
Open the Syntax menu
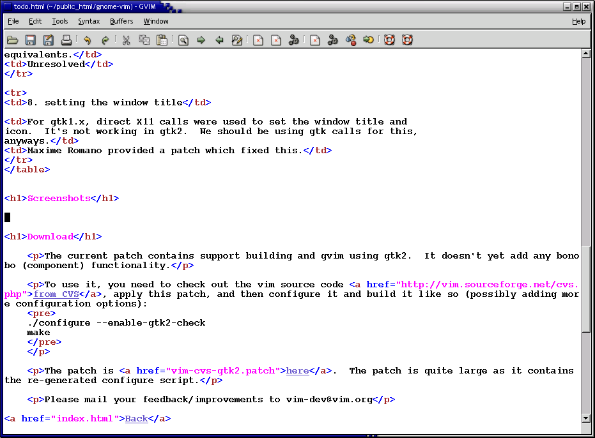tap(89, 21)
